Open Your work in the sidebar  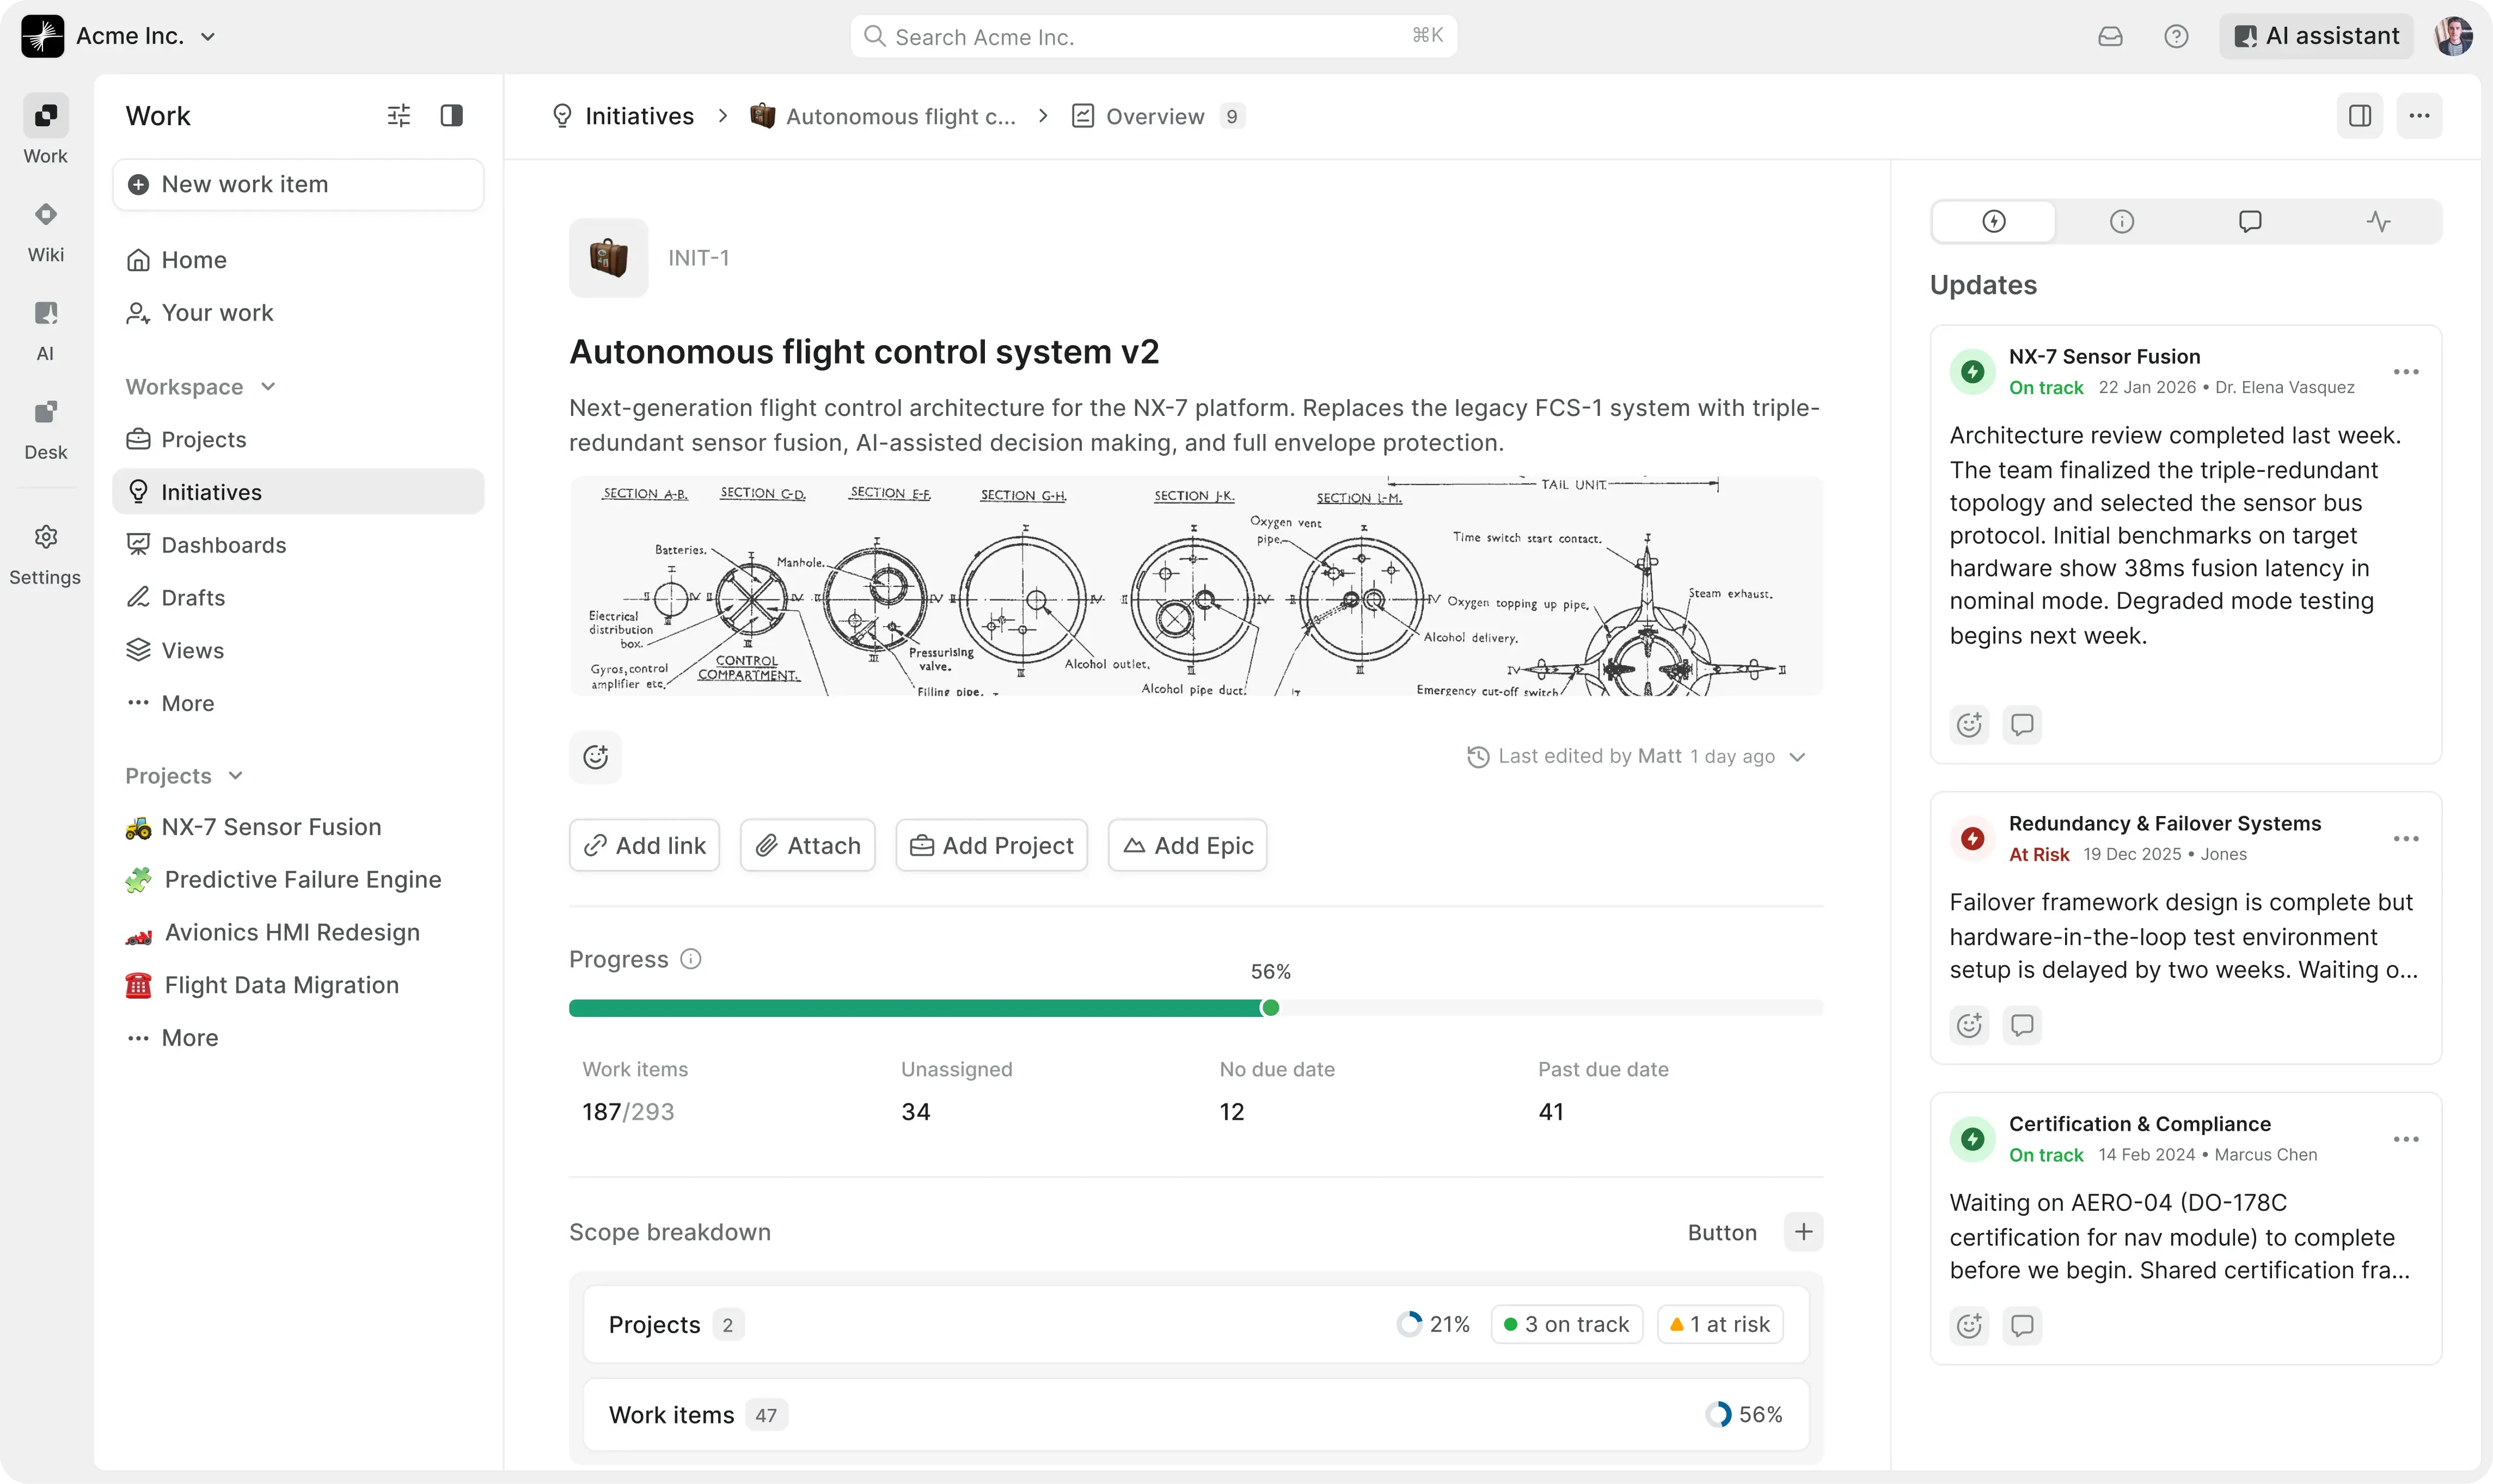298,313
